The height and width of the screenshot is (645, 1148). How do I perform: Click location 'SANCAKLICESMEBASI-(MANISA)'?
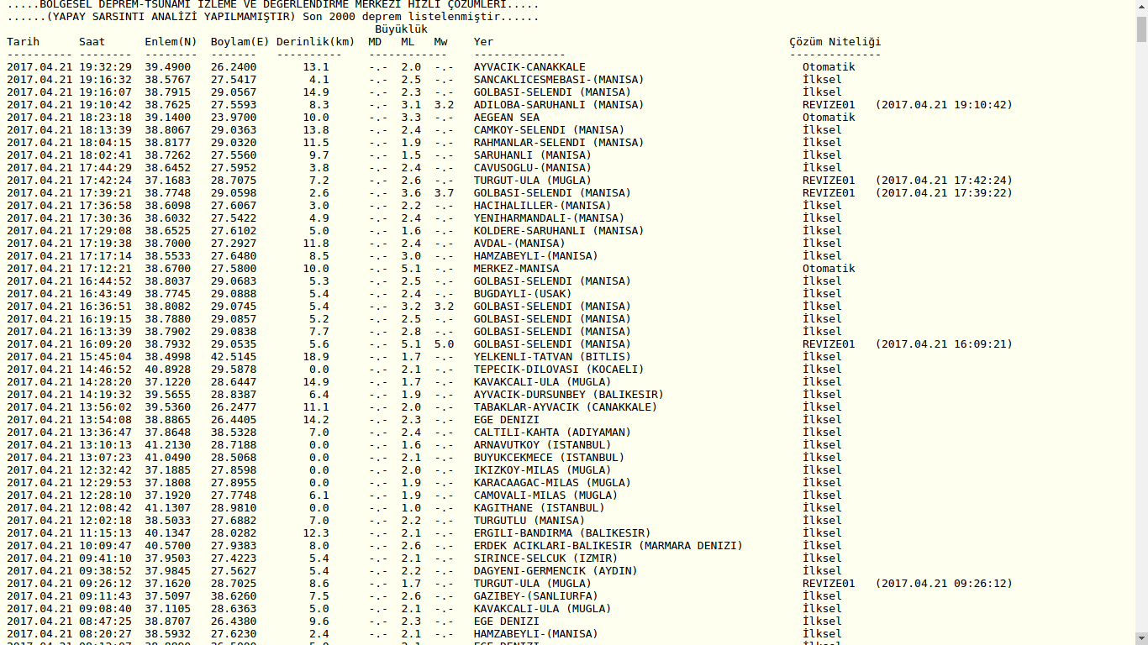coord(559,80)
